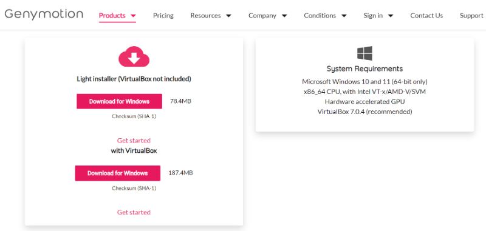Click the Sign in menu label
The image size is (486, 231).
pos(373,16)
